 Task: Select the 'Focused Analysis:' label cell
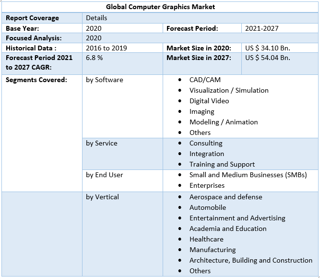34,38
